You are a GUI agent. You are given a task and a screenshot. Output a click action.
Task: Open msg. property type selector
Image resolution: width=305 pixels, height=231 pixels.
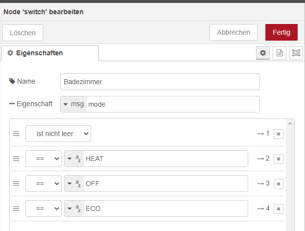[x=73, y=104]
